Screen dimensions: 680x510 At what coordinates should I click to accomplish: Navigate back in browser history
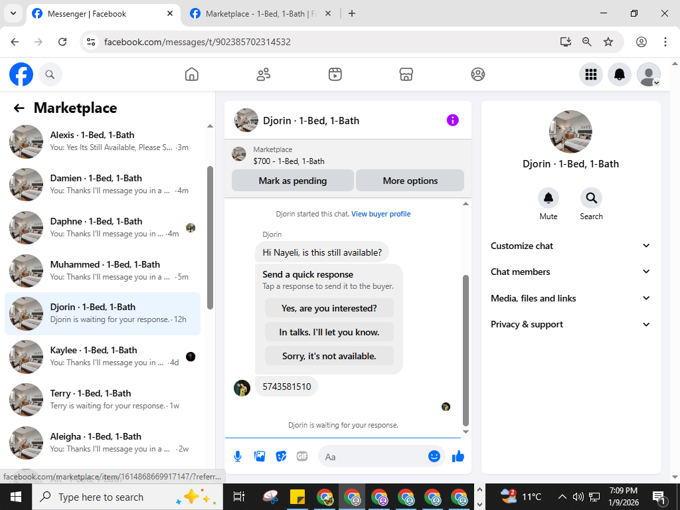pyautogui.click(x=15, y=42)
